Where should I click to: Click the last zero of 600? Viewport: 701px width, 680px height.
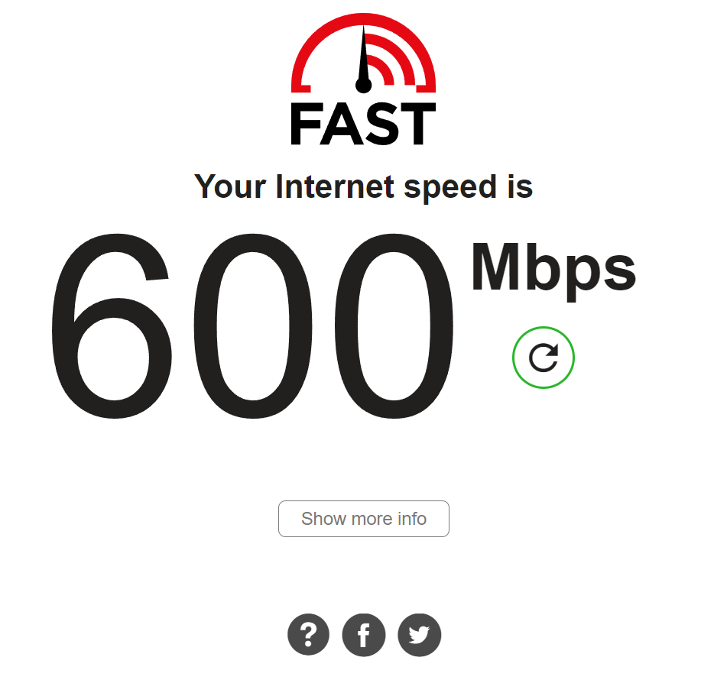tap(394, 326)
